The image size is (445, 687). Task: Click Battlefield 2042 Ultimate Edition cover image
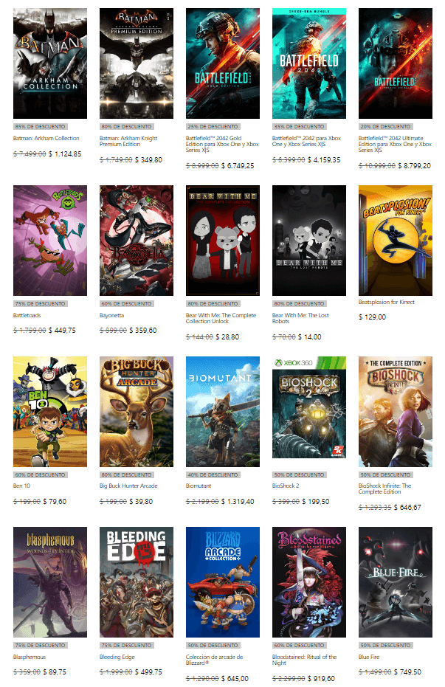395,63
